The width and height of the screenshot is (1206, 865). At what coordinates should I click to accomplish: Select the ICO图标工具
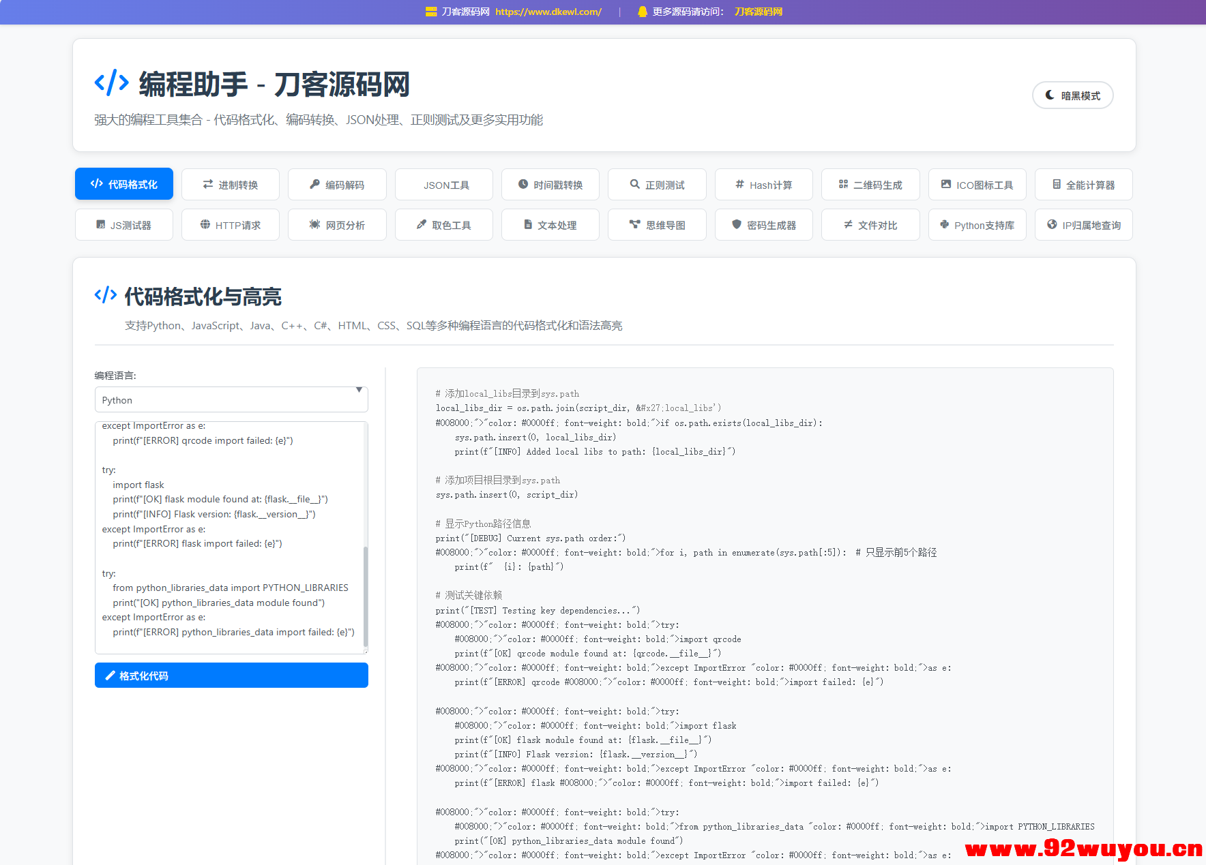(x=977, y=184)
